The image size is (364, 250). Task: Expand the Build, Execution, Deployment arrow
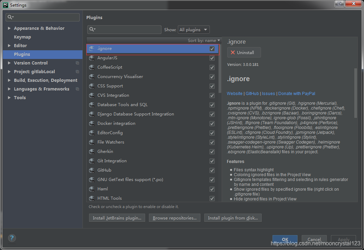pos(9,80)
